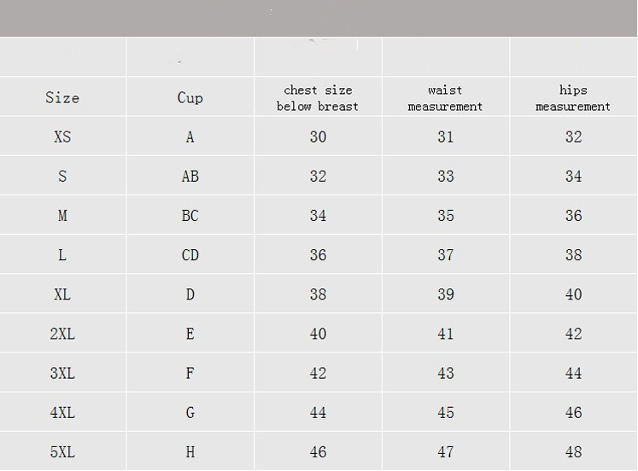
Task: Click the AB cup cell
Action: click(x=190, y=176)
